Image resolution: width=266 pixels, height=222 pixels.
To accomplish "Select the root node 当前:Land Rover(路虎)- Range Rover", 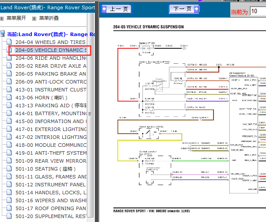I will (51, 34).
